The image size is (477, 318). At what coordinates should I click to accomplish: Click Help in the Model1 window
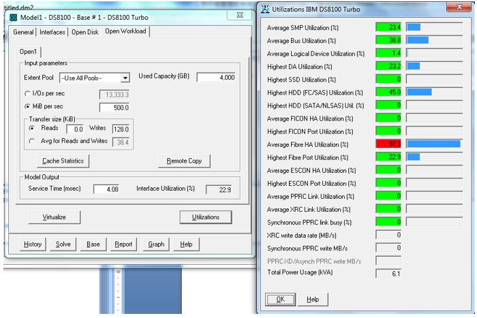[186, 244]
